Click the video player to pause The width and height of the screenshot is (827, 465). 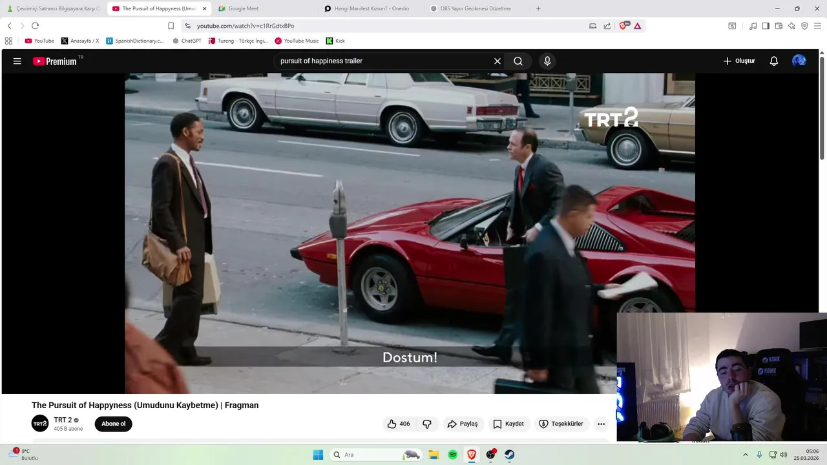pyautogui.click(x=410, y=233)
